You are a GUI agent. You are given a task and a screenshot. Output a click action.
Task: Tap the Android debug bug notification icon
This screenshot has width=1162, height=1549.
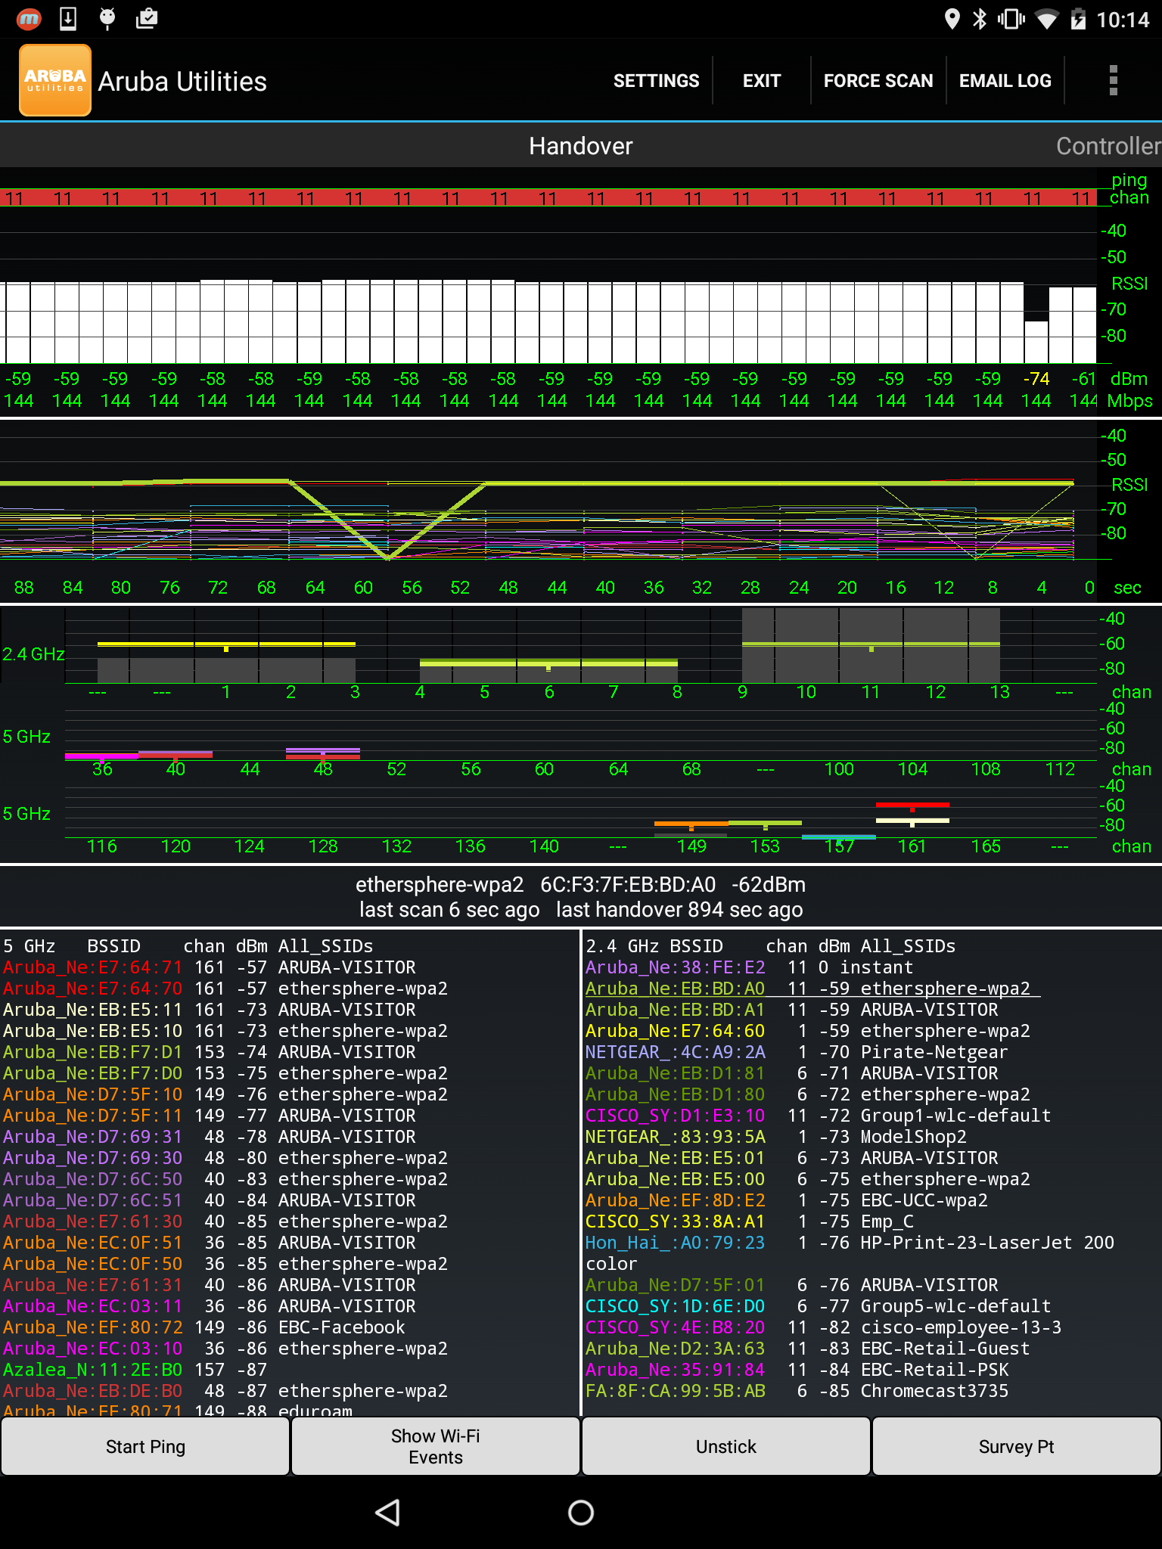107,19
